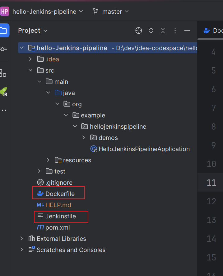Select HelloJenkinsPipelineApplication class
The width and height of the screenshot is (223, 276).
pos(144,149)
